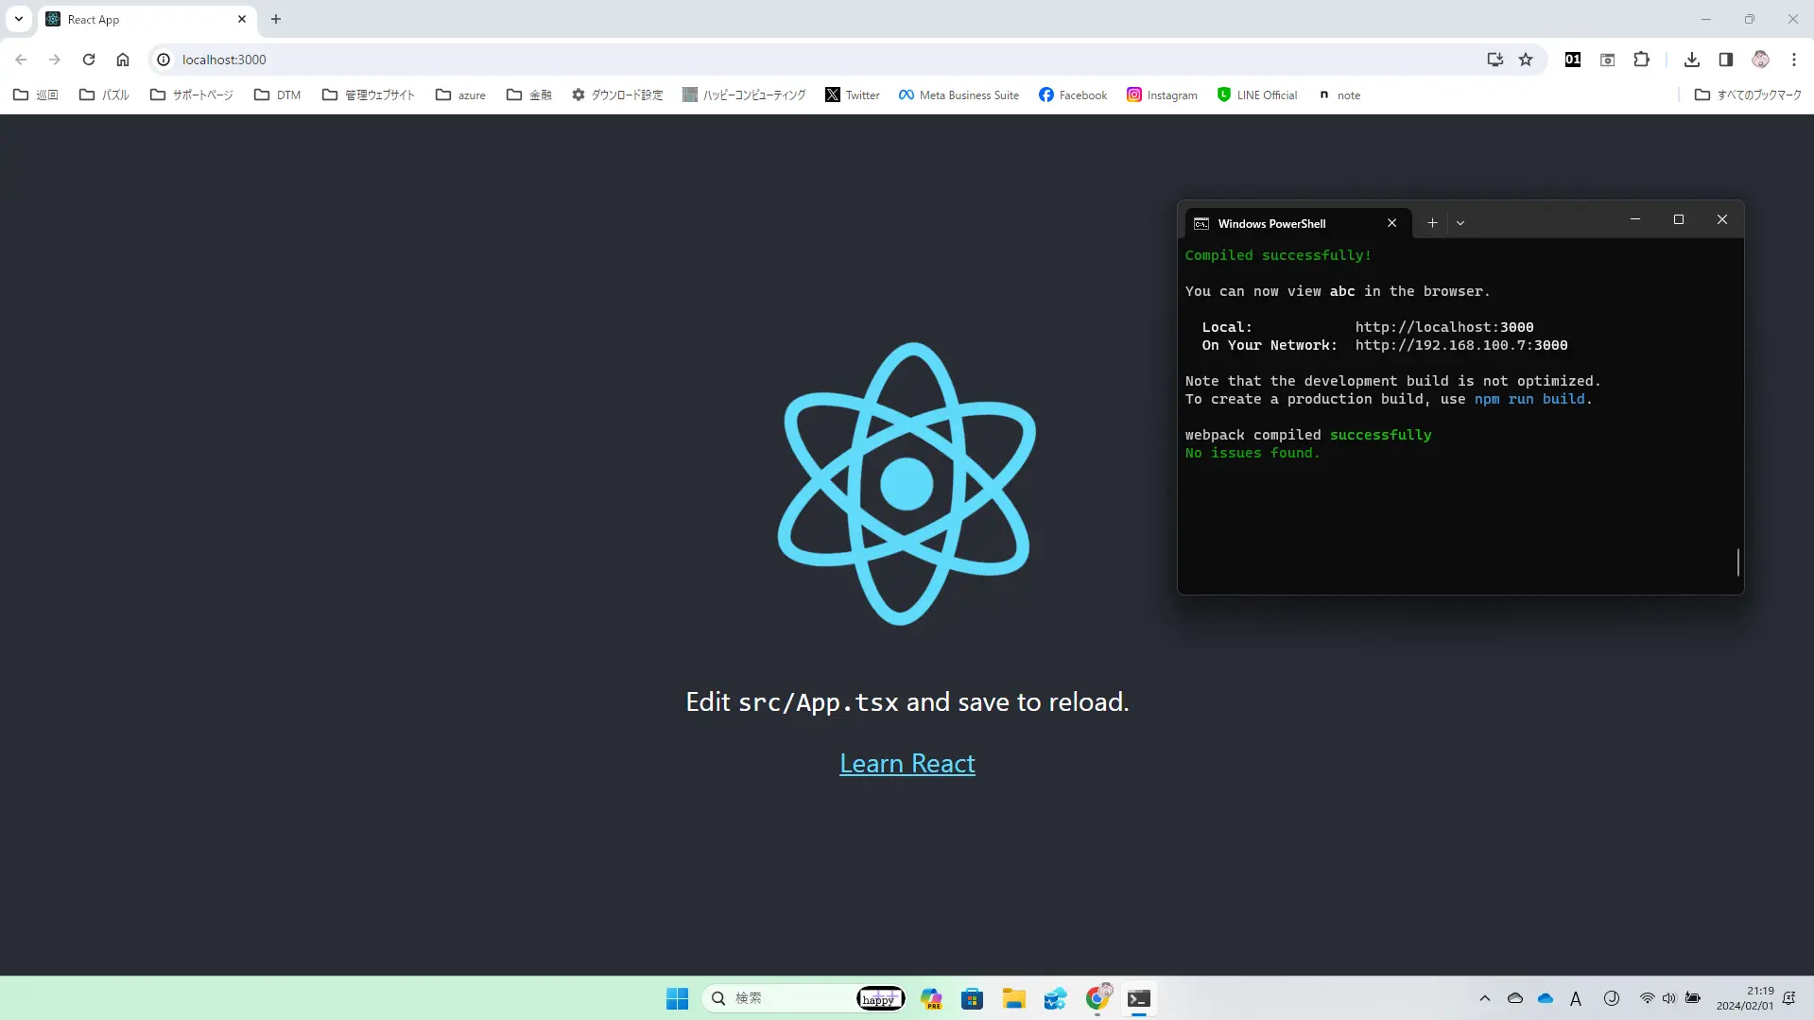Reload the localhost:3000 page
1814x1020 pixels.
coord(89,60)
